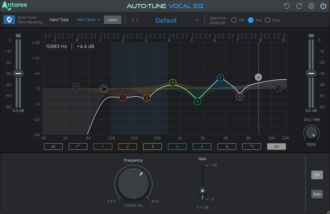Go to the next preset arrow
Screen dimensions: 330x214
[137, 20]
